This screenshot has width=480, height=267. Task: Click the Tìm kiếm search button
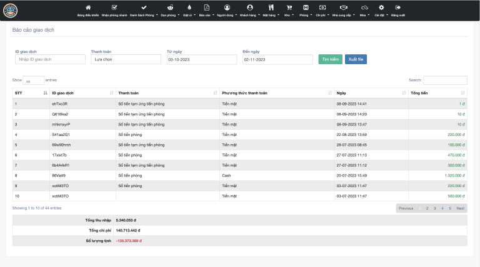(330, 59)
